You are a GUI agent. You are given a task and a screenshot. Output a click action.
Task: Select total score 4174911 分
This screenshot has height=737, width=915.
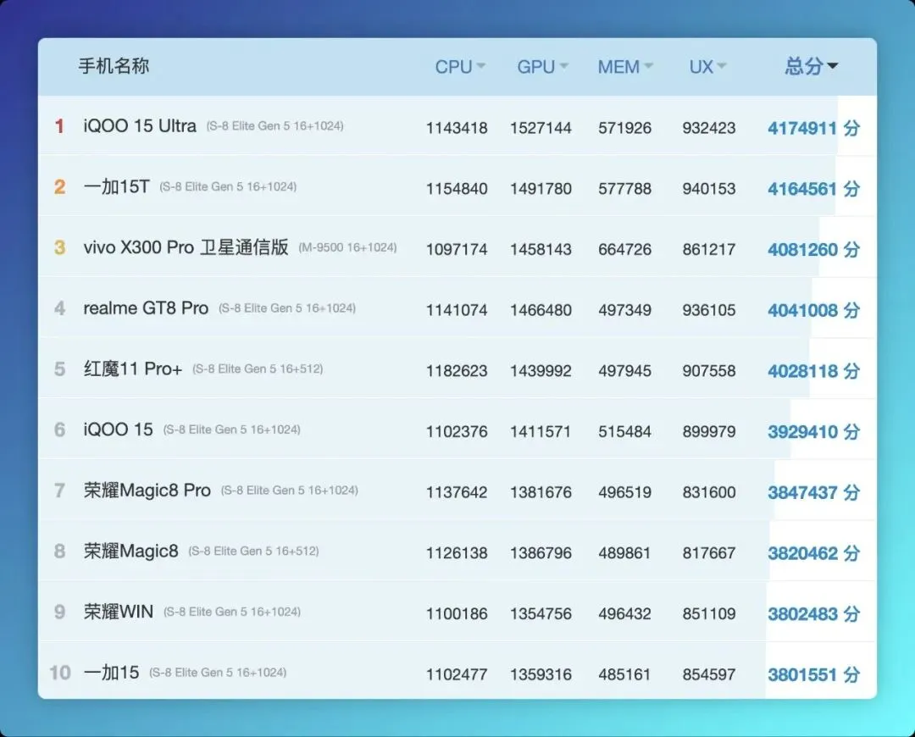(813, 128)
